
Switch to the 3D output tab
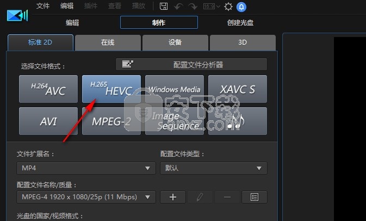(x=242, y=42)
